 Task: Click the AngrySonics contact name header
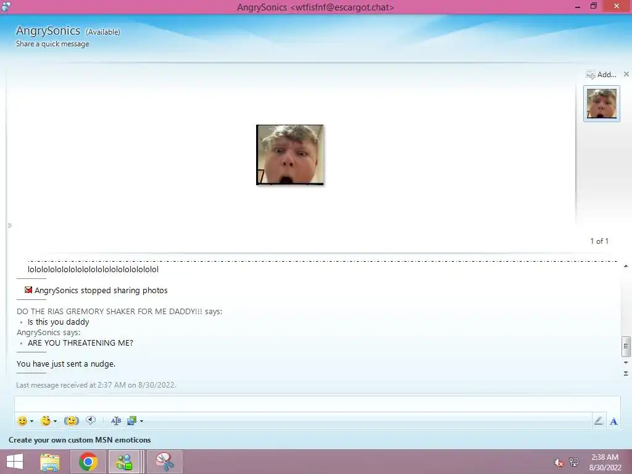(x=48, y=31)
